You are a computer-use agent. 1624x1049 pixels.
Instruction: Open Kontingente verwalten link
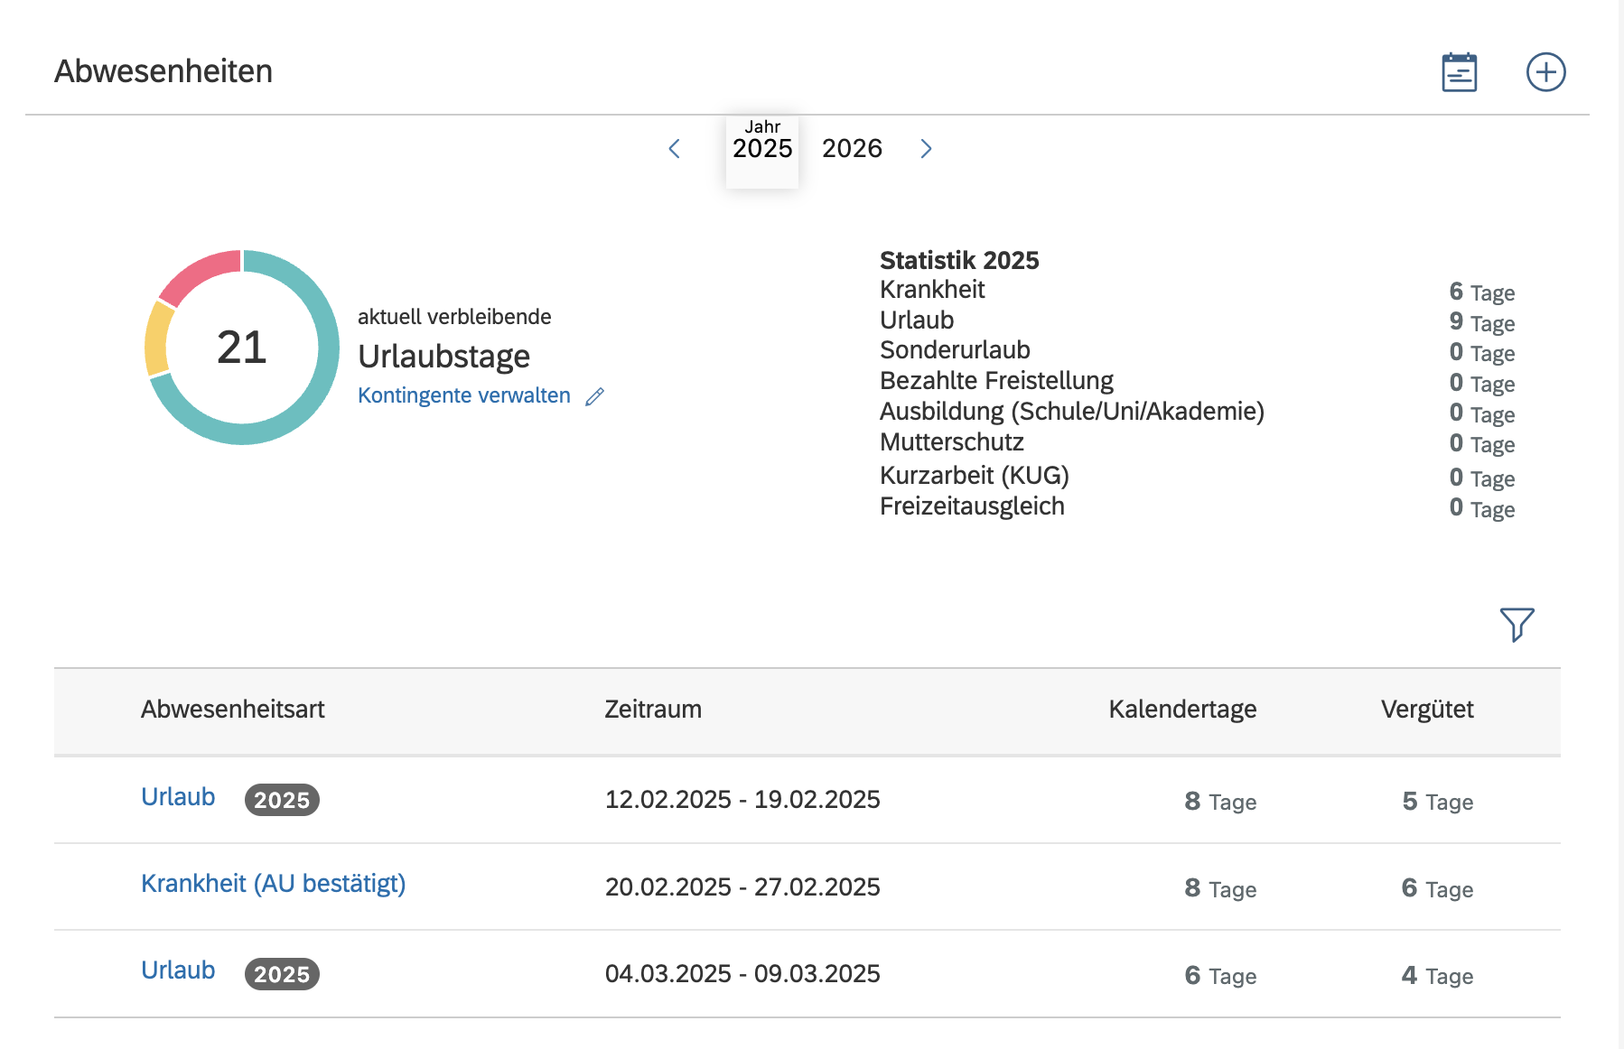464,395
